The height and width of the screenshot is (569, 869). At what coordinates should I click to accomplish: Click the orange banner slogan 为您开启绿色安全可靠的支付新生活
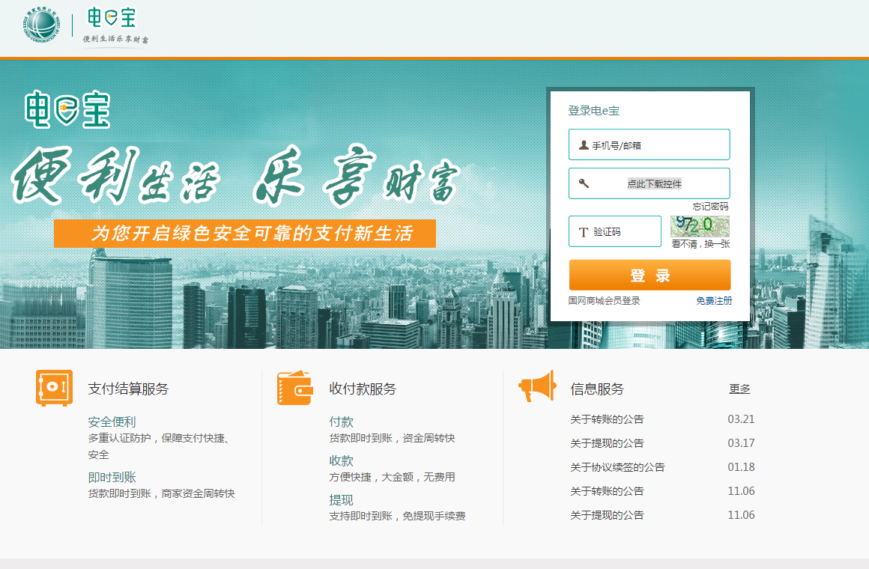click(245, 234)
